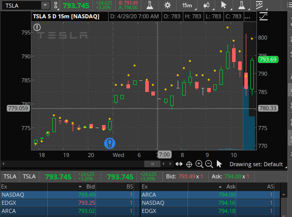Click the horizontal chart scrollbar thumb
This screenshot has height=217, width=292.
[152, 164]
